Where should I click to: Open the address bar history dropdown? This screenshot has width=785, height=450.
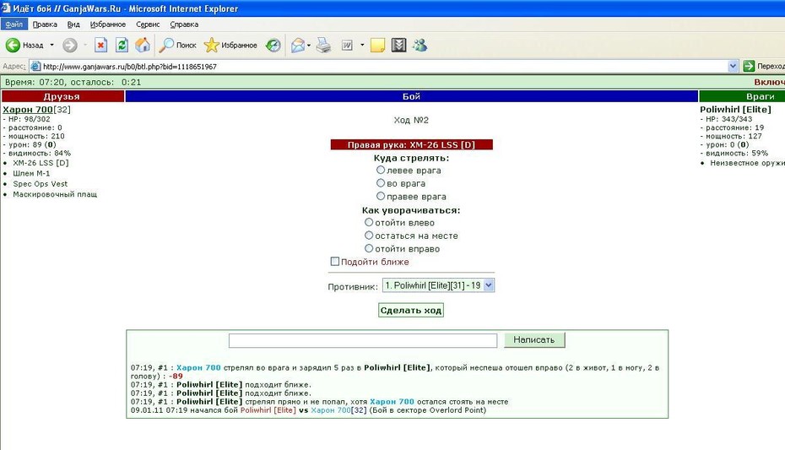(x=733, y=66)
